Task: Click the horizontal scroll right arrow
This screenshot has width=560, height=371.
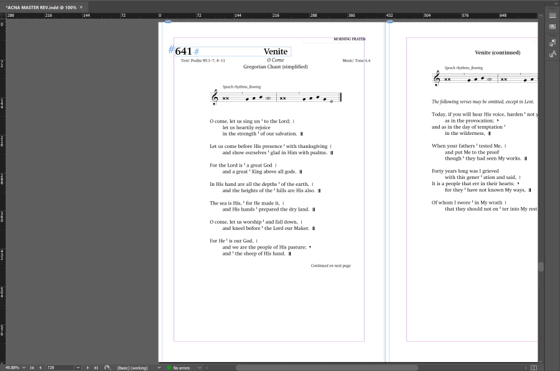Action: pyautogui.click(x=525, y=367)
